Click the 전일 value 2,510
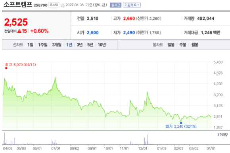Viewport: 230px width, 153px height. click(92, 19)
